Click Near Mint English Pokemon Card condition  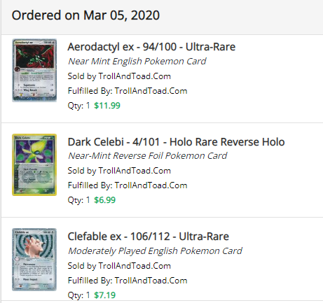137,62
